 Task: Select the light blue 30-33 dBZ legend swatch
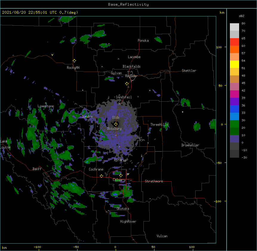tap(234, 117)
